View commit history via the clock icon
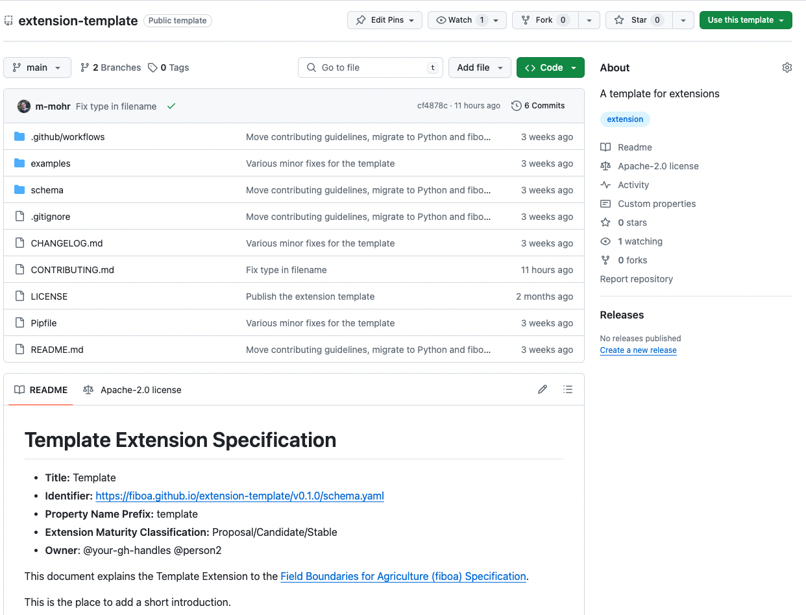Viewport: 806px width, 615px height. [x=517, y=105]
